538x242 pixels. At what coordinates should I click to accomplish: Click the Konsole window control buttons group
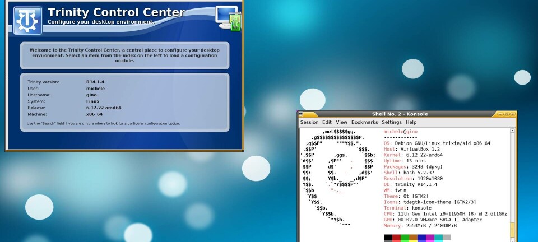click(507, 114)
